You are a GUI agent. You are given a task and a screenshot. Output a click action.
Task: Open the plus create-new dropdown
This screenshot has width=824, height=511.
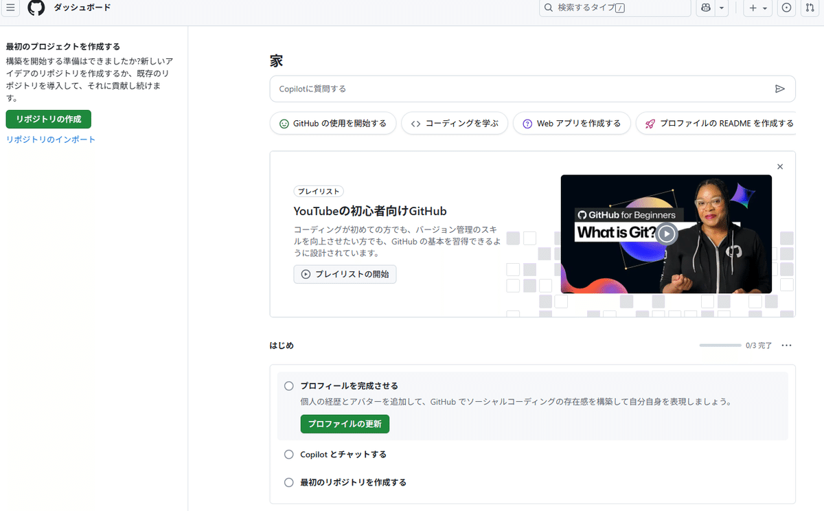[758, 8]
